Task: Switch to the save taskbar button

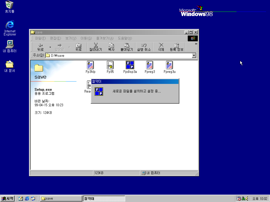Action: [61, 199]
